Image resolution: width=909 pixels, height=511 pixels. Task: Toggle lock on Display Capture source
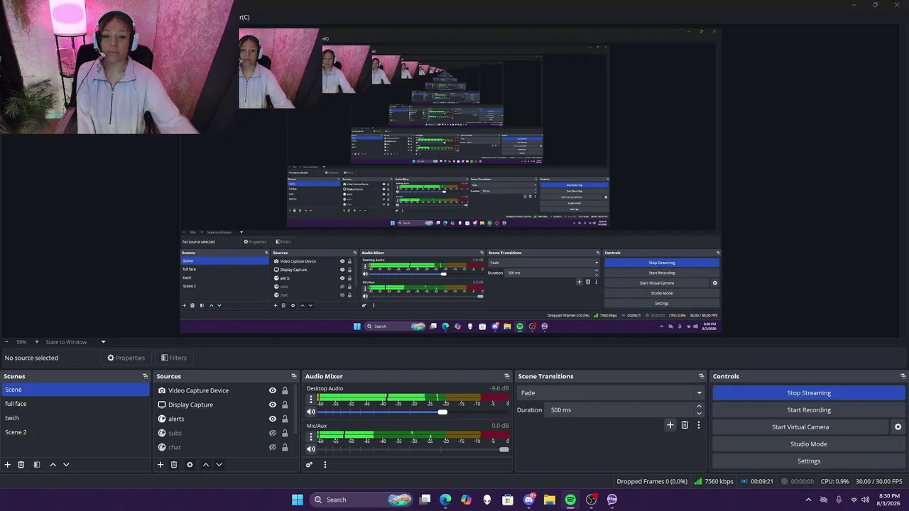(285, 405)
